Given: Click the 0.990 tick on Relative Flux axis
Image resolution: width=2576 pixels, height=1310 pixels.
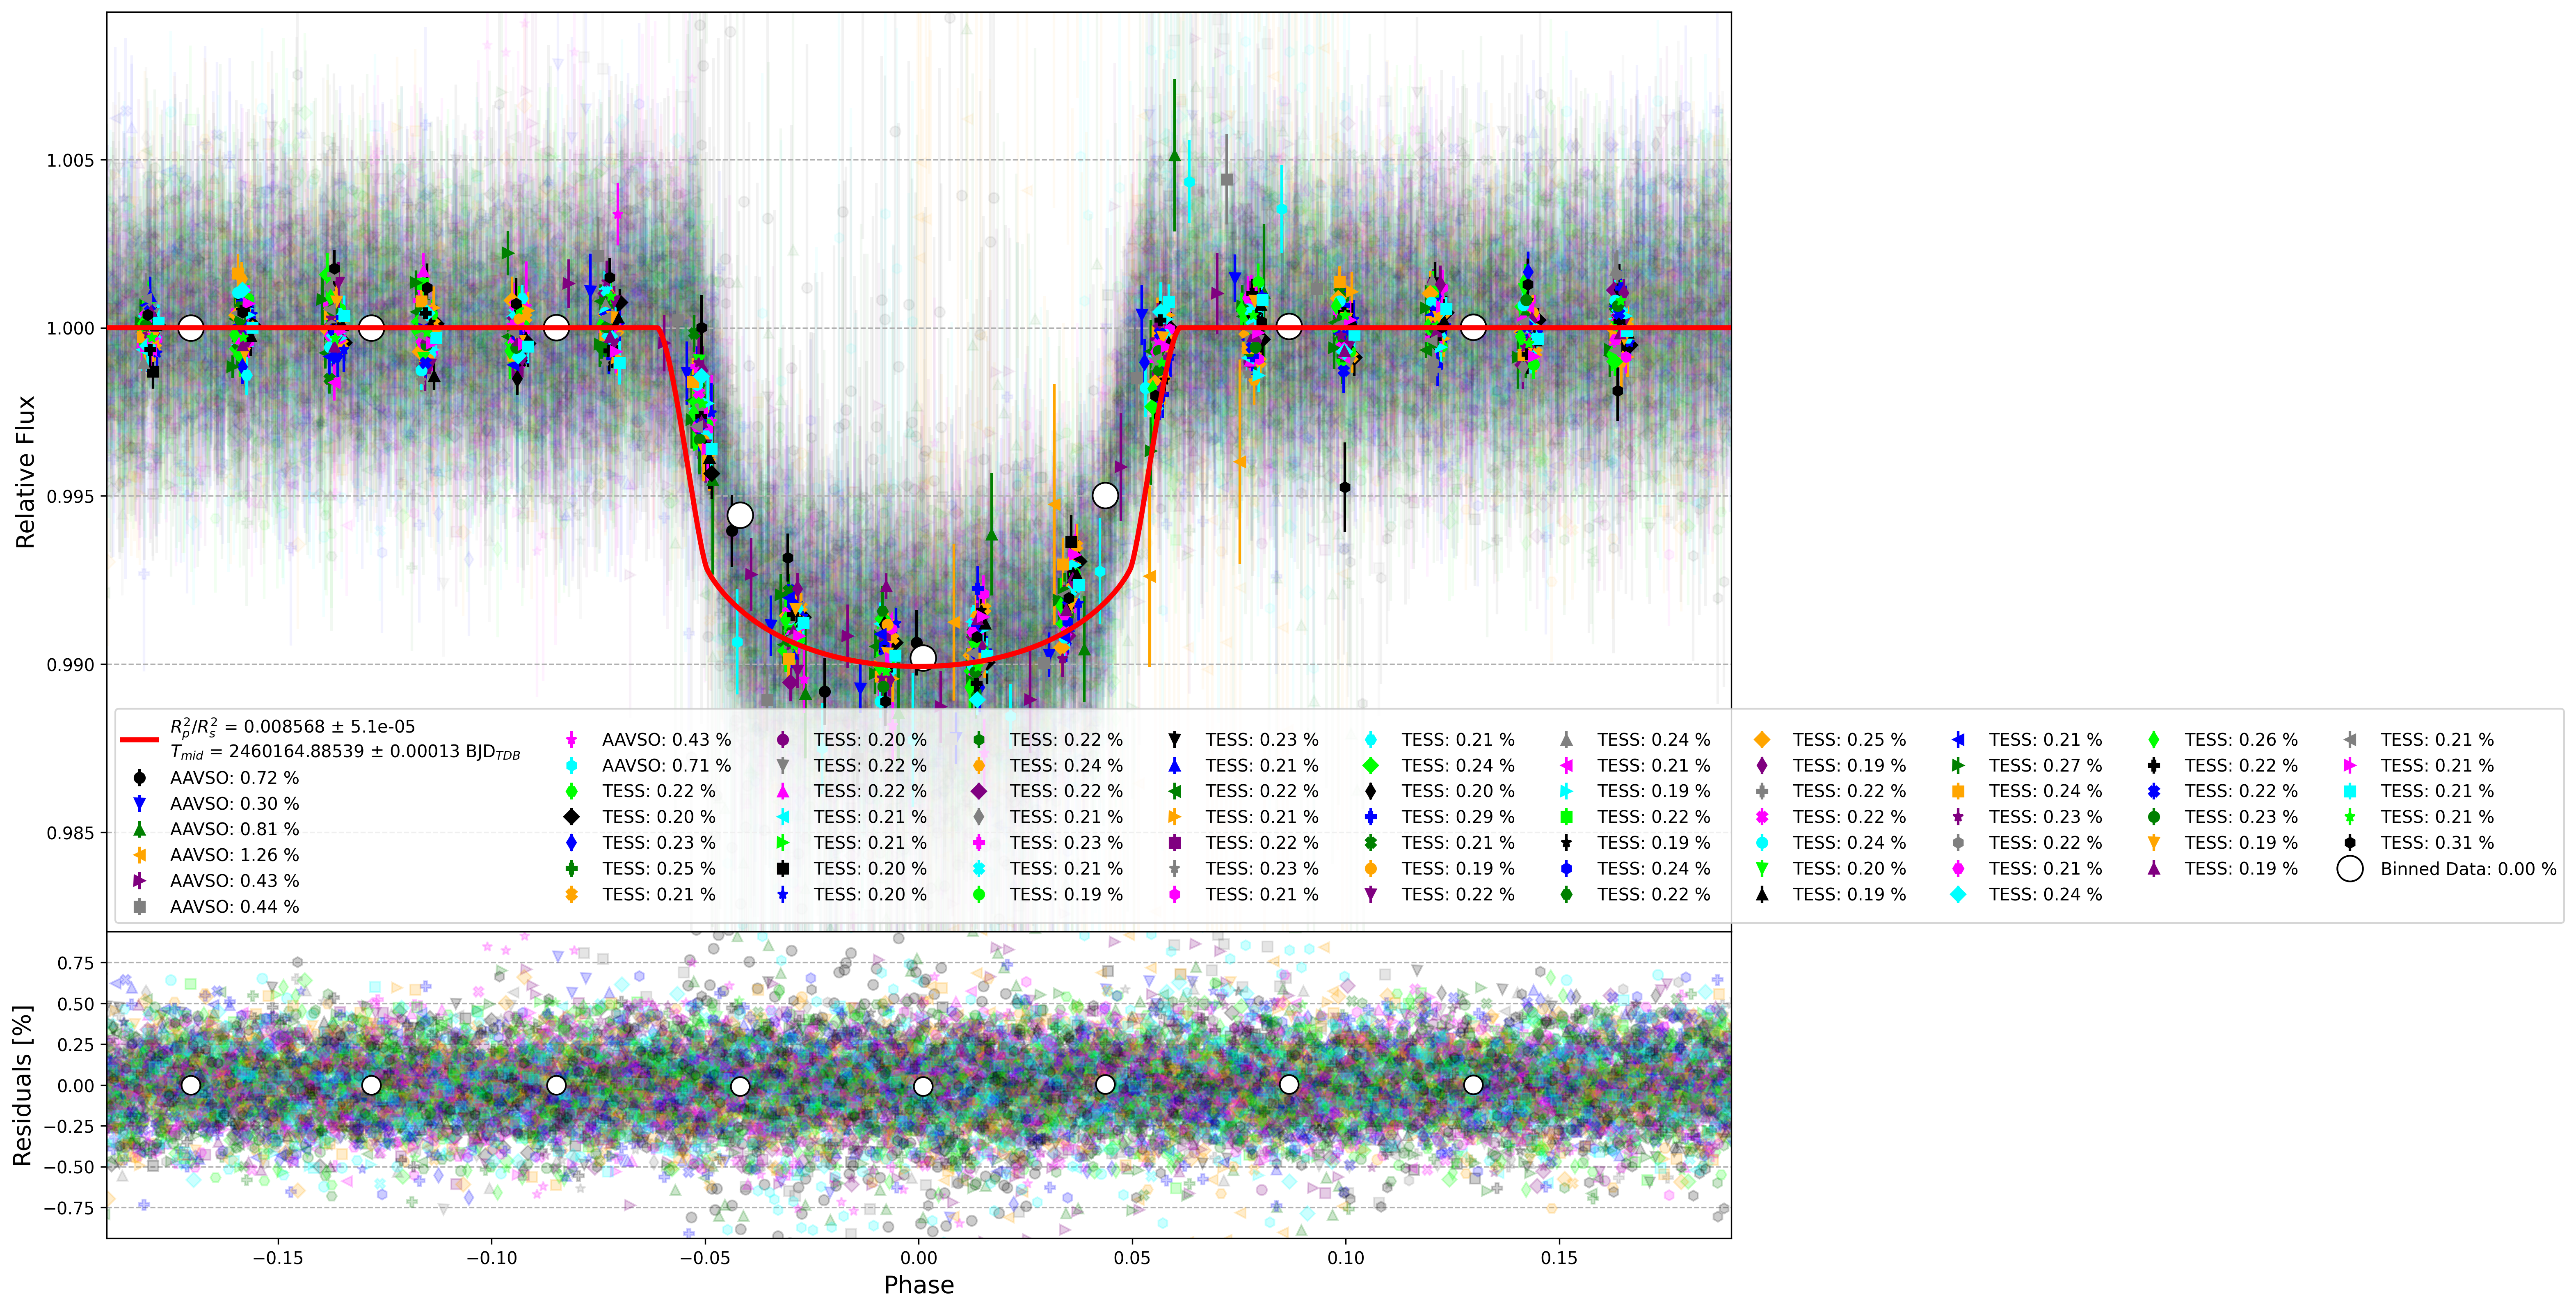Looking at the screenshot, I should [x=70, y=665].
